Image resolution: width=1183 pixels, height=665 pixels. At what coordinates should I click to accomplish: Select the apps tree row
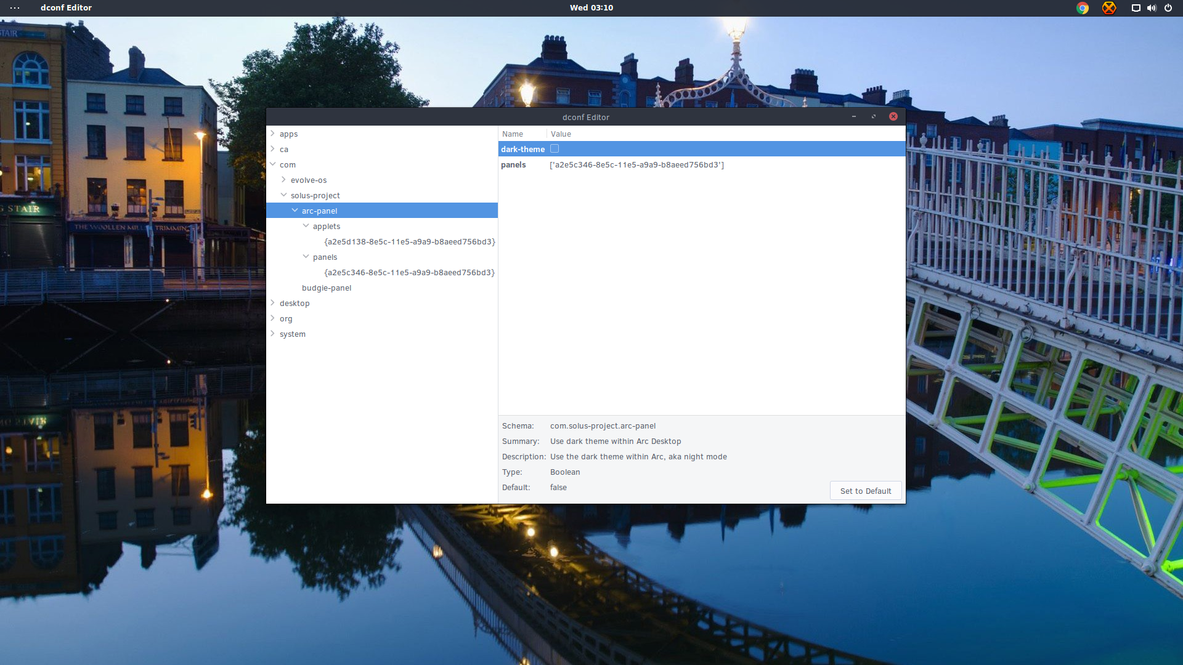tap(382, 134)
